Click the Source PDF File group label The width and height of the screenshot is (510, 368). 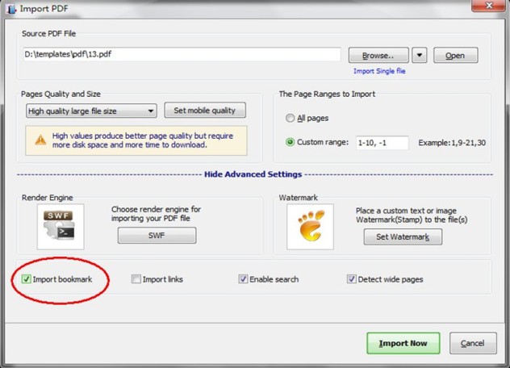48,34
